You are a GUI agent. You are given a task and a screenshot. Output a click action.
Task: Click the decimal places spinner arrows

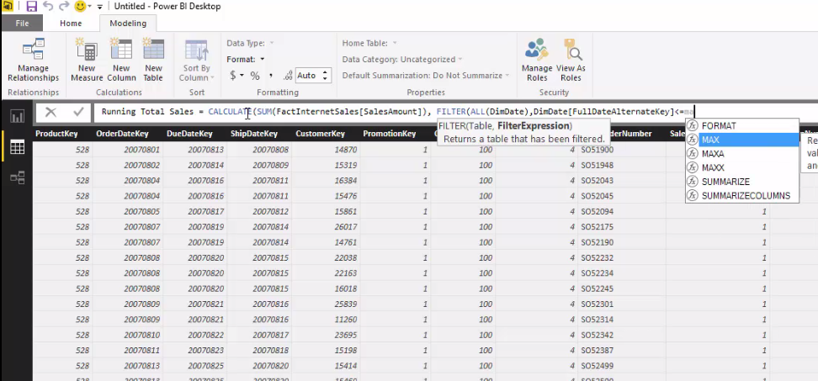coord(325,76)
